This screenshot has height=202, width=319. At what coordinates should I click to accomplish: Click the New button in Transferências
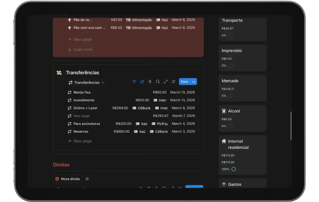[184, 82]
